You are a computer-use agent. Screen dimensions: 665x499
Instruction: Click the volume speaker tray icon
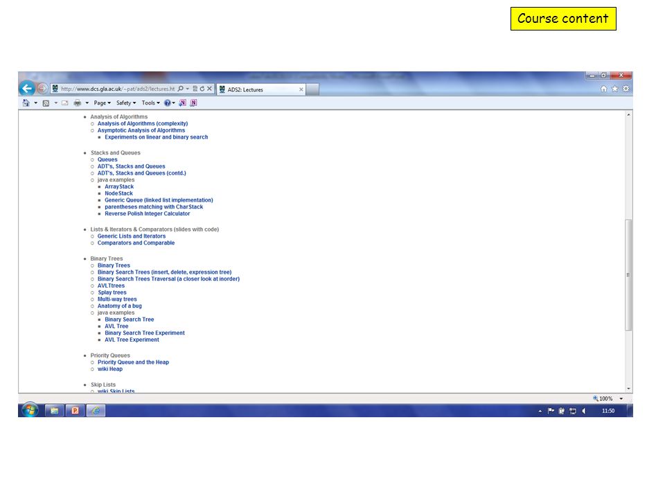(584, 411)
